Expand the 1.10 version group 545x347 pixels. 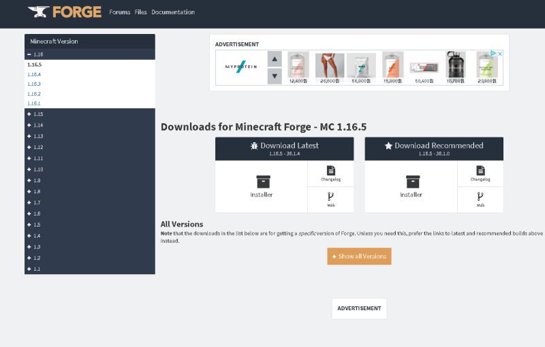coord(90,169)
